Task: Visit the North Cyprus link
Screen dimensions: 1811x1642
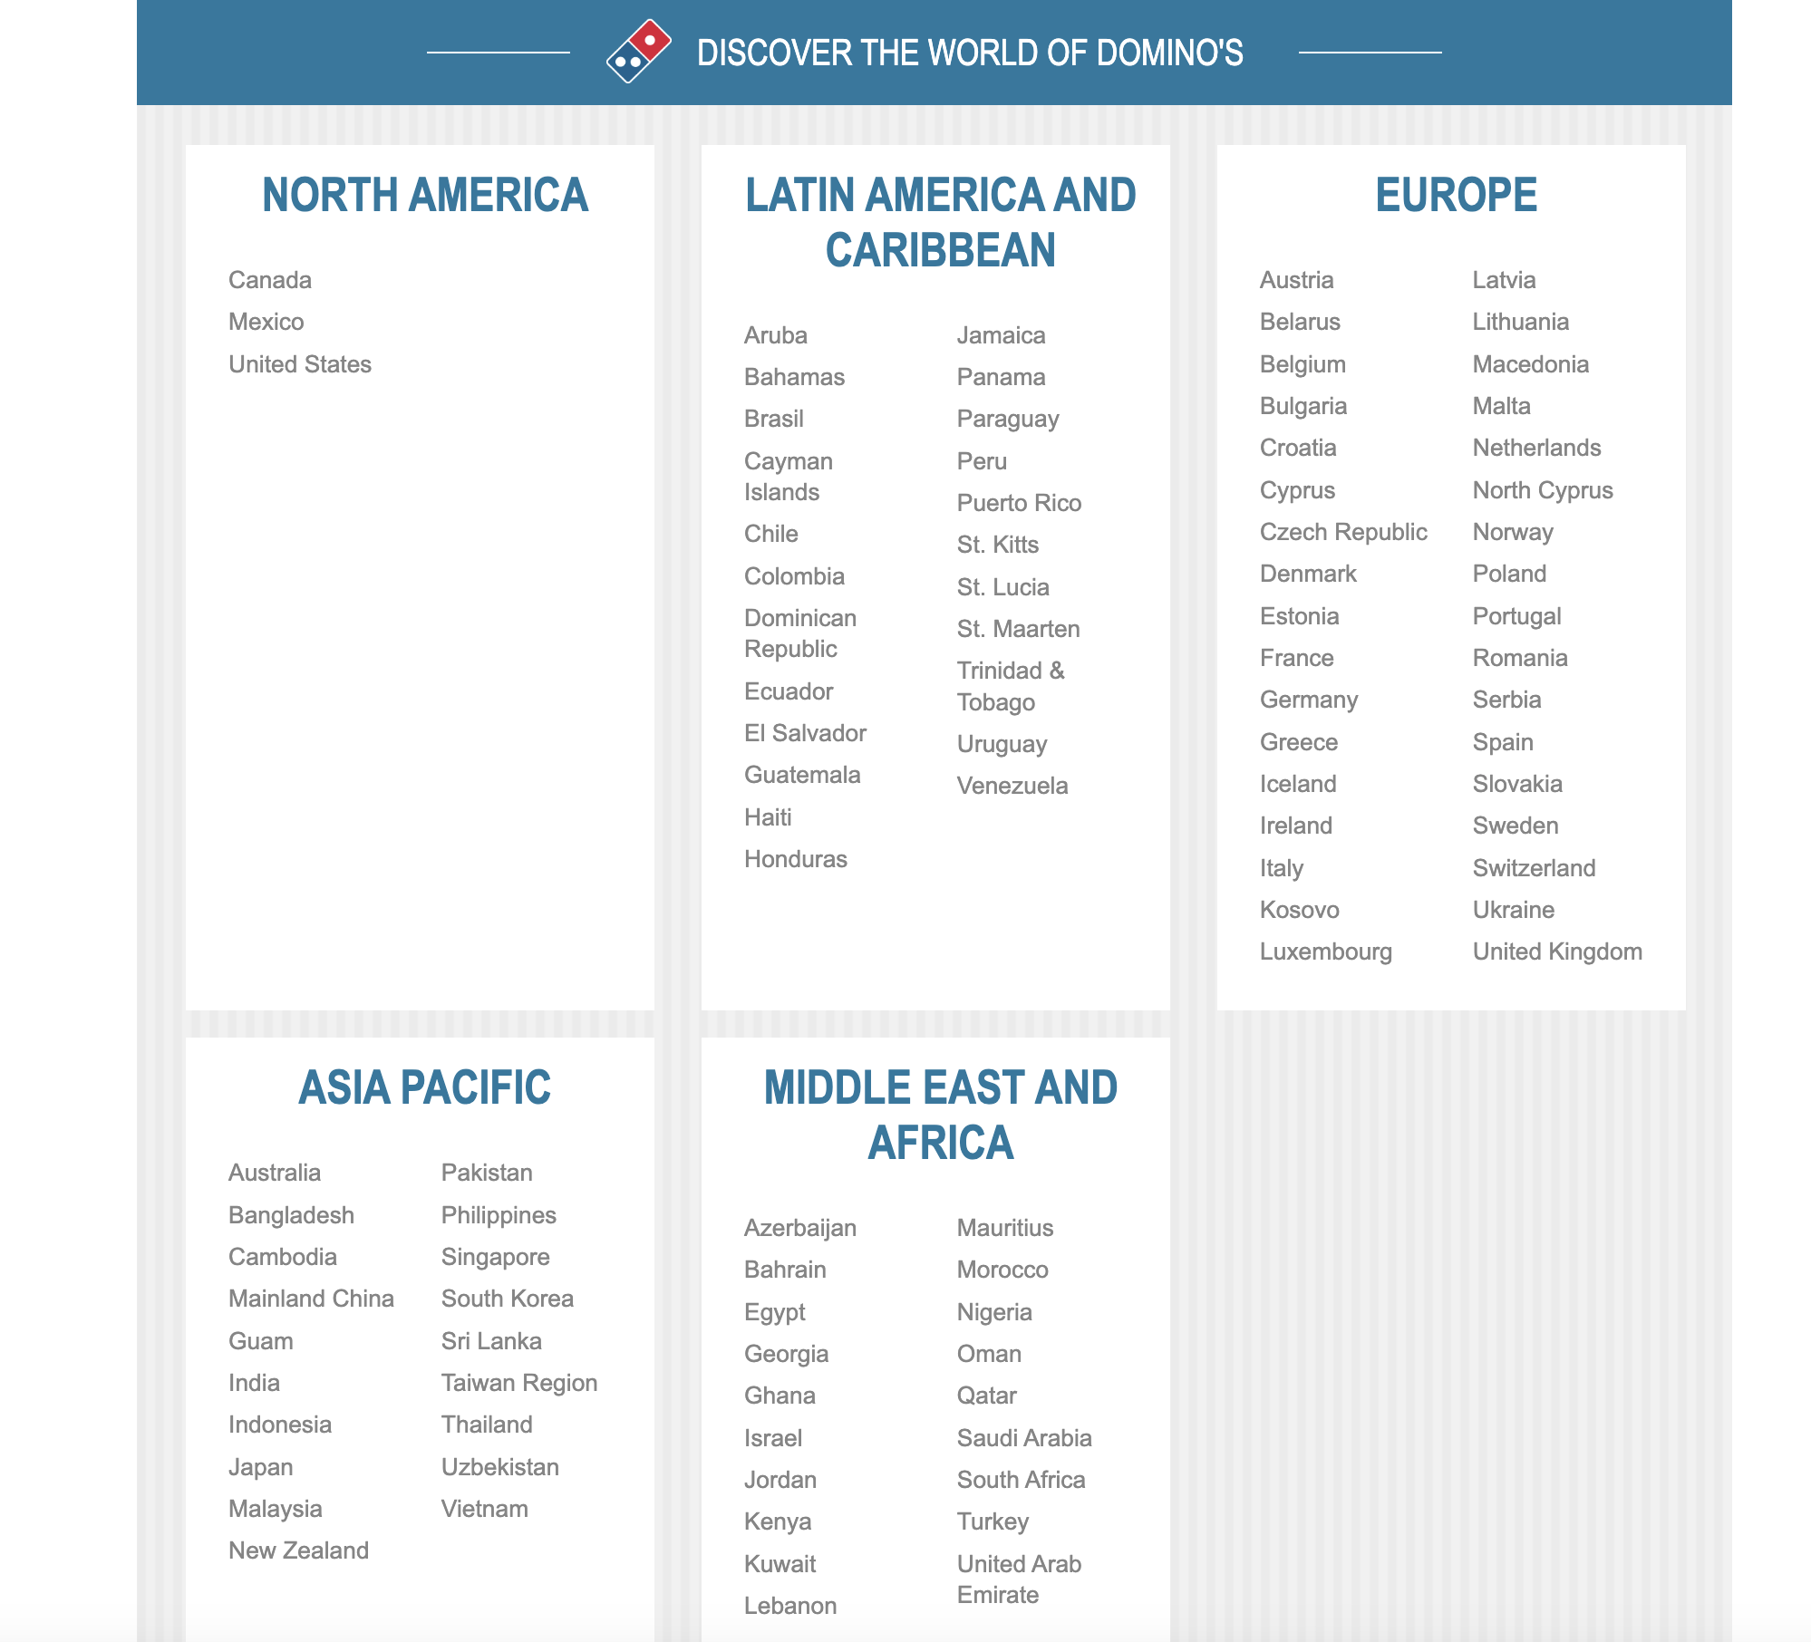Action: pyautogui.click(x=1542, y=490)
